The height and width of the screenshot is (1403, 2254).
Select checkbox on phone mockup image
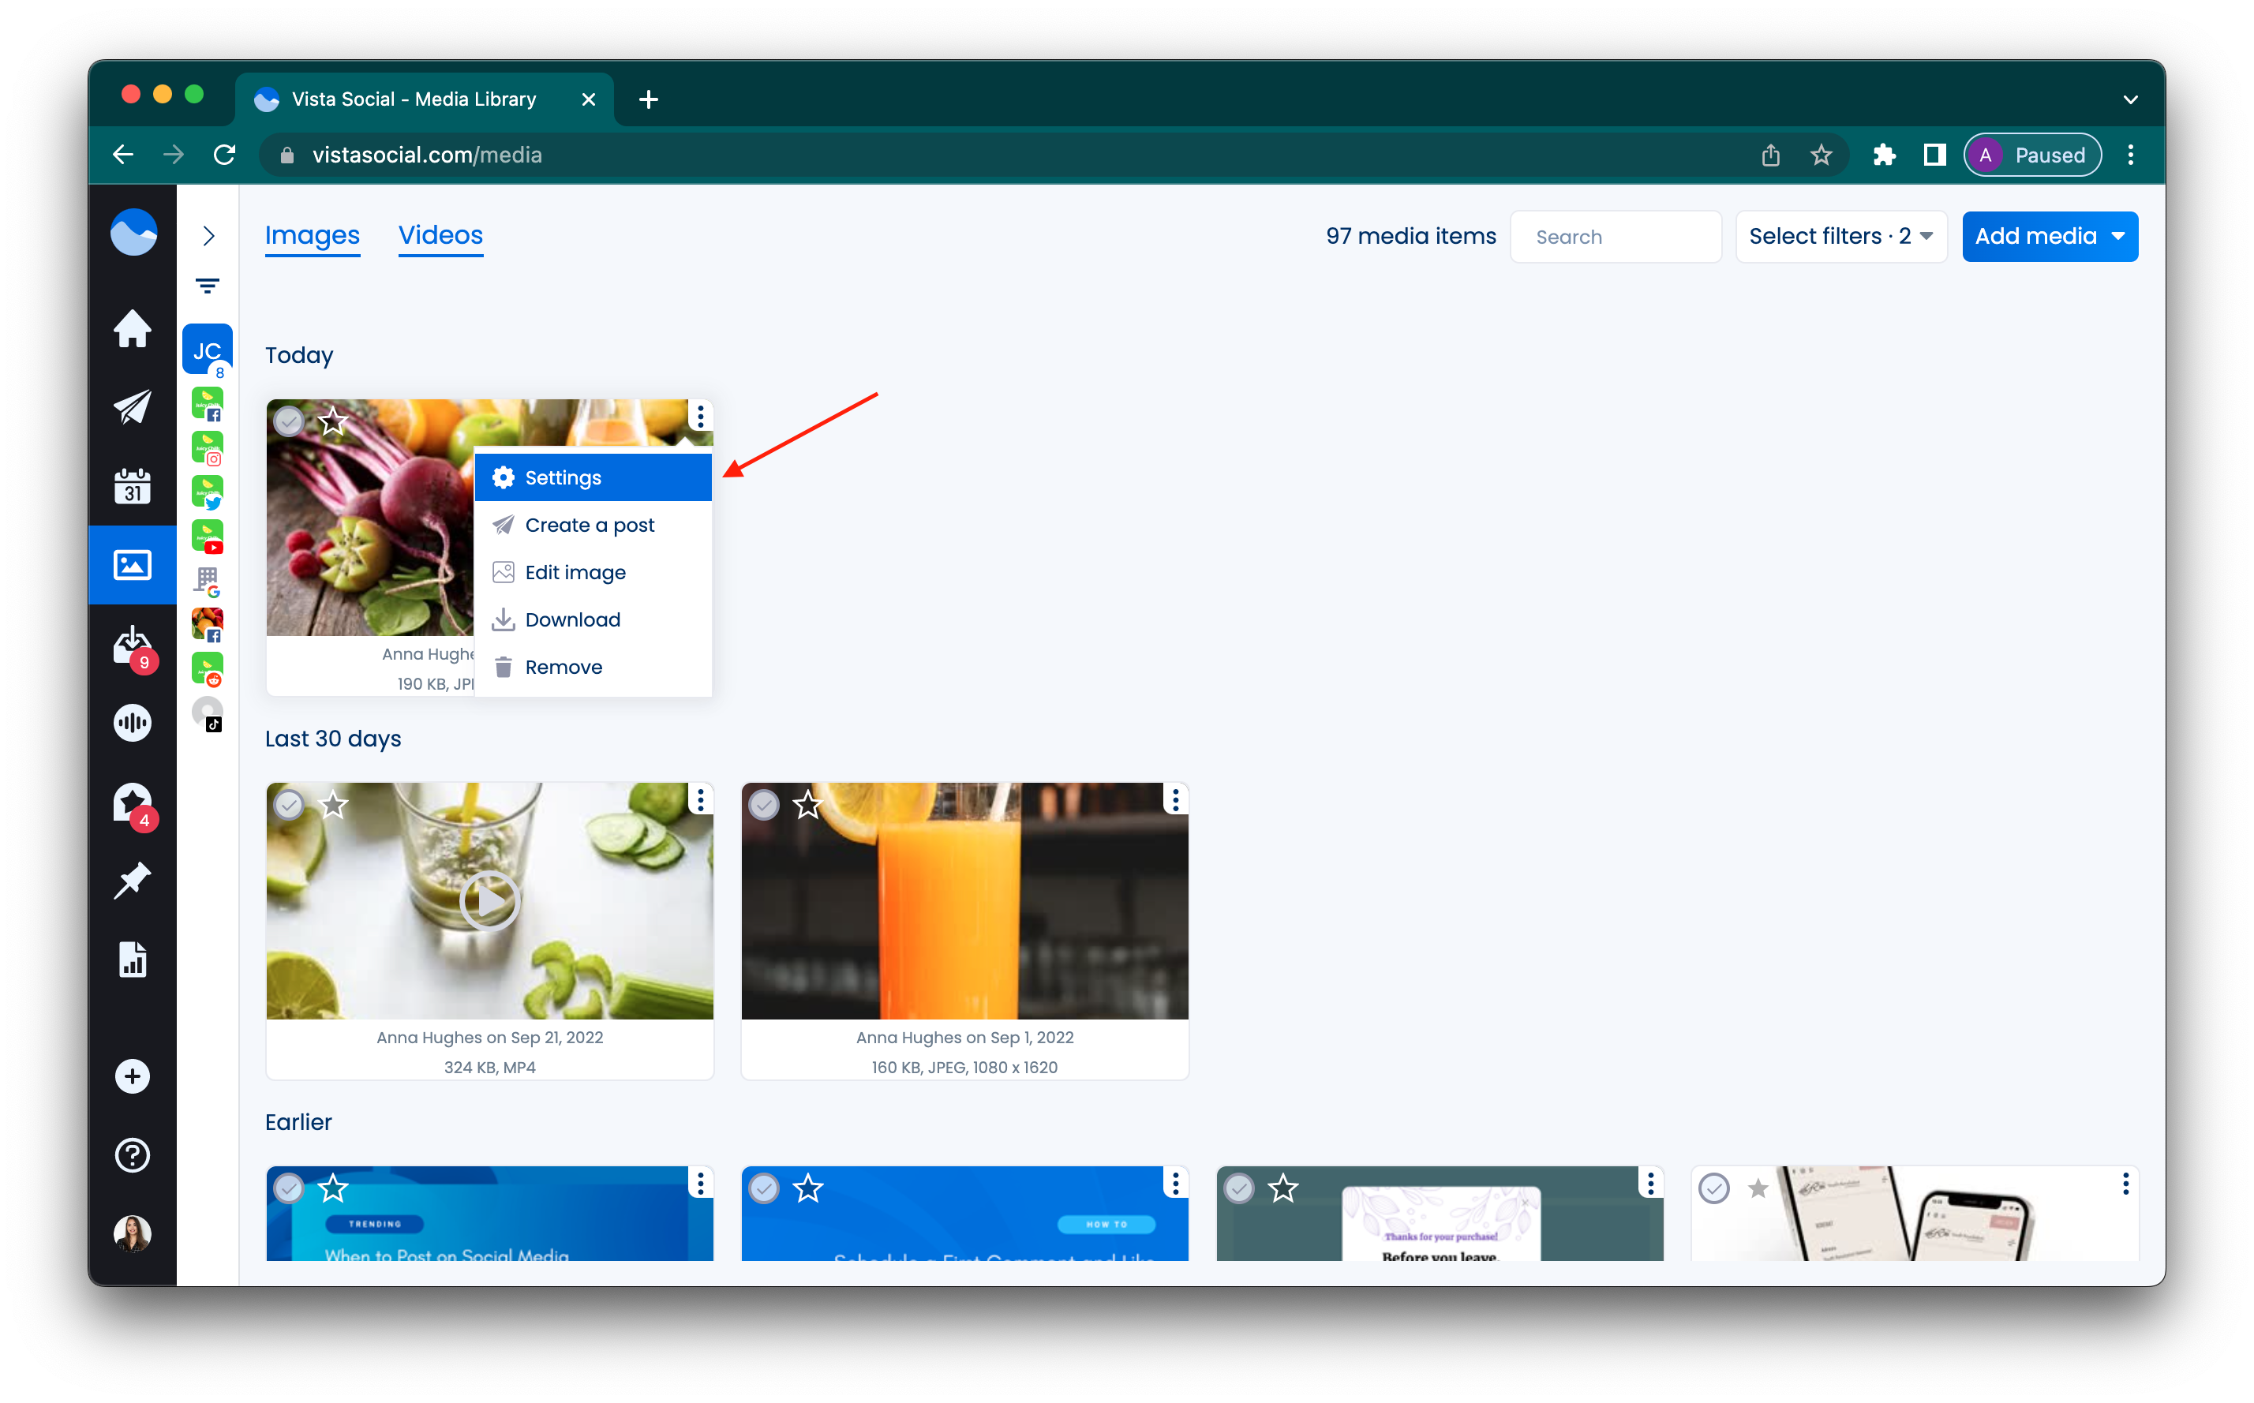(1715, 1188)
